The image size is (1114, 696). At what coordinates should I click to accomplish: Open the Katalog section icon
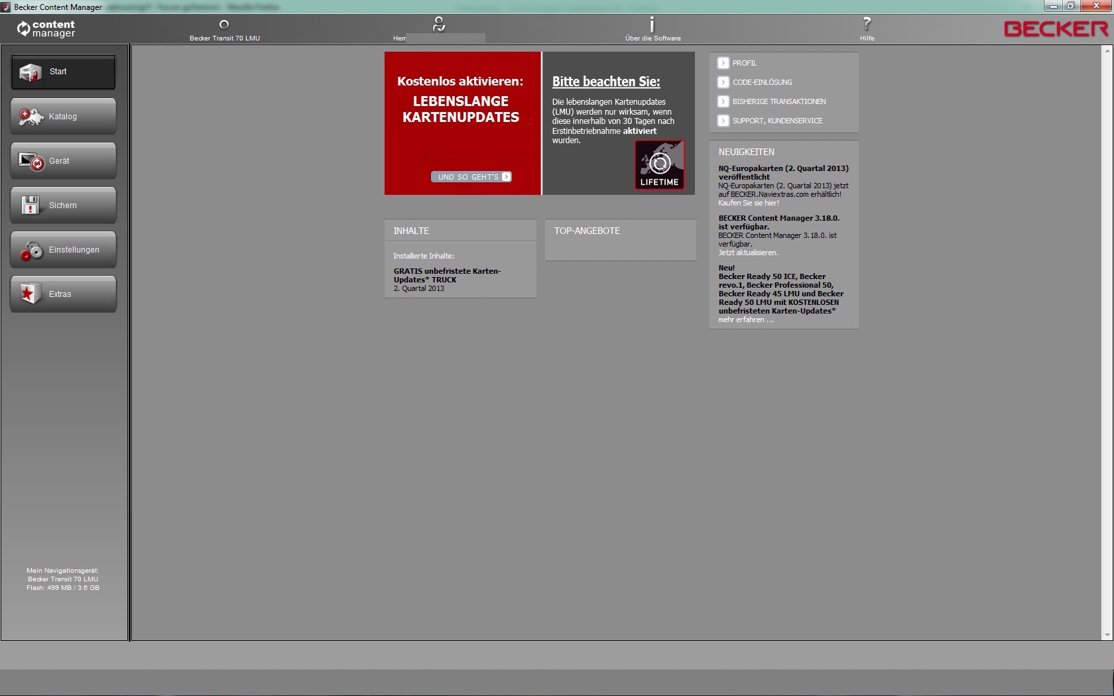click(x=31, y=117)
